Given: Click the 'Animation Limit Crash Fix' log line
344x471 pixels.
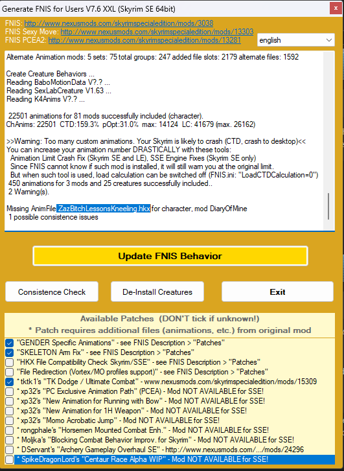Looking at the screenshot, I should click(133, 158).
